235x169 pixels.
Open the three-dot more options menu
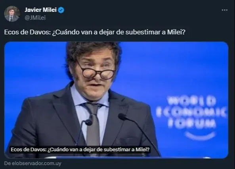(225, 10)
